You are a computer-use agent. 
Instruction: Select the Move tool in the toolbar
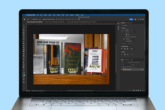pyautogui.click(x=24, y=24)
